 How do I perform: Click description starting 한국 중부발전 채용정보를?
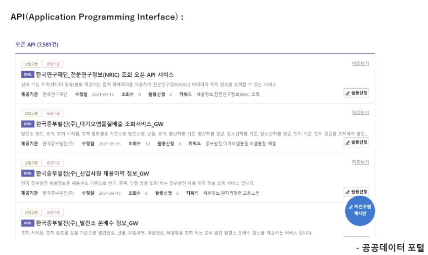[138, 184]
